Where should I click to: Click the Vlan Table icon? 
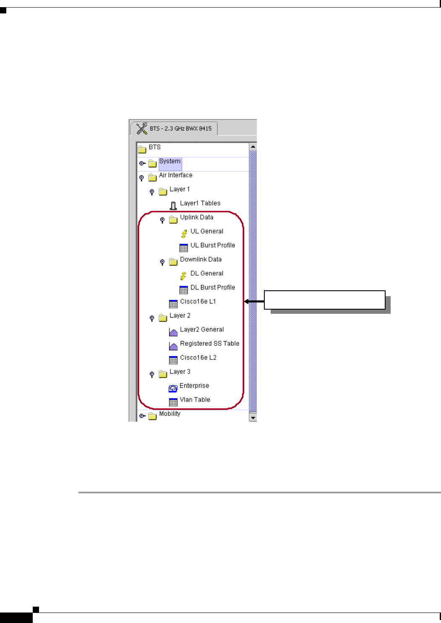coord(173,402)
